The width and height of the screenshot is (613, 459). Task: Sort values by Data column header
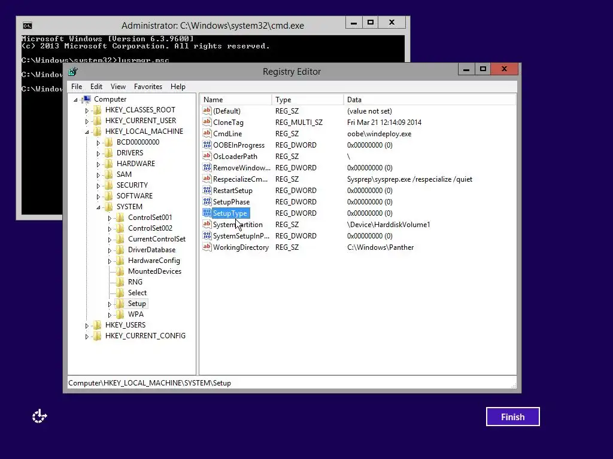430,100
